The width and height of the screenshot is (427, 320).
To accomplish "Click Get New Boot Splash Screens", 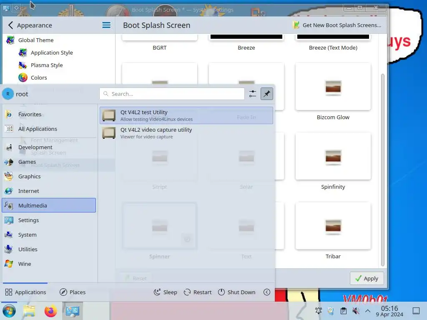I will pos(337,25).
